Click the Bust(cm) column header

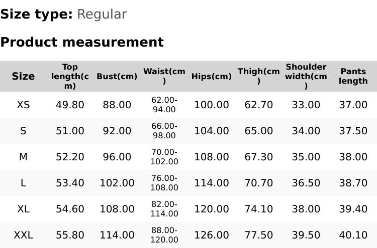tap(117, 76)
